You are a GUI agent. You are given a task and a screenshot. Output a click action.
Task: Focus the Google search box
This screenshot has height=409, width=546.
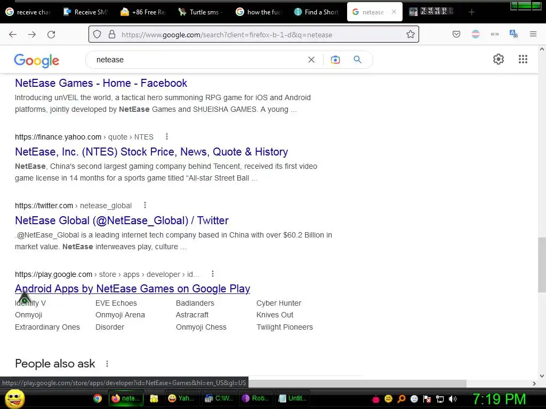[198, 60]
